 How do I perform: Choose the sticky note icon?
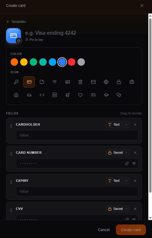pyautogui.click(x=42, y=82)
